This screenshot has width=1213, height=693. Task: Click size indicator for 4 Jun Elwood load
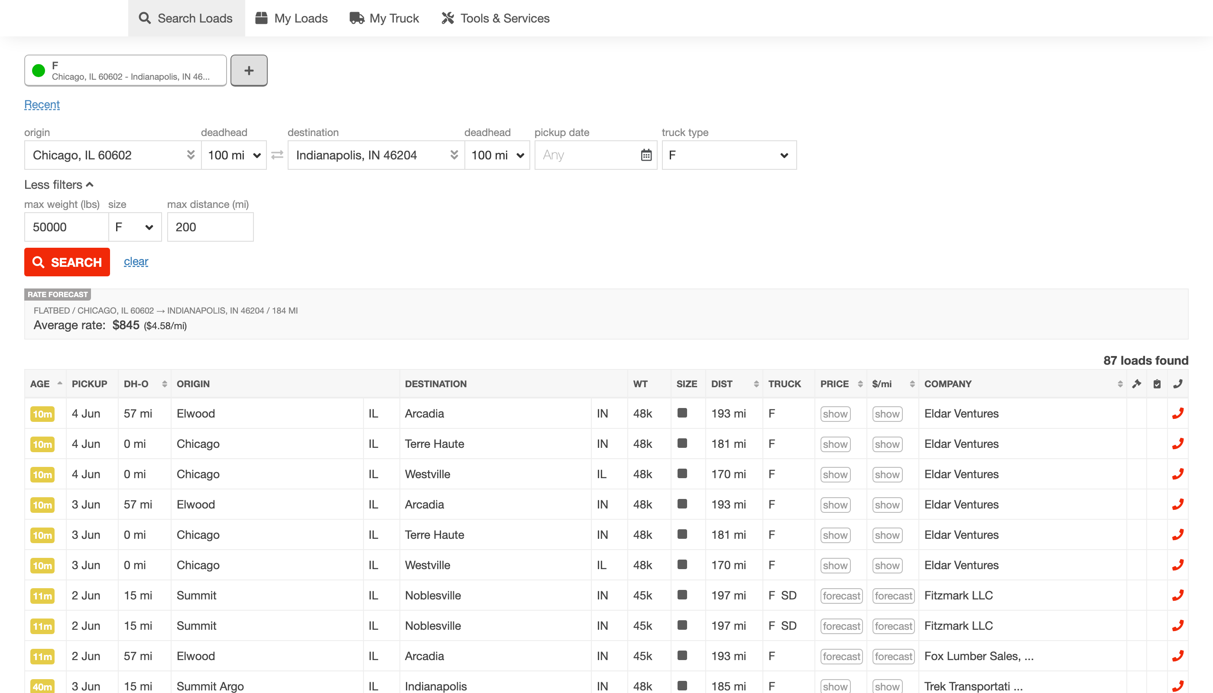tap(682, 413)
